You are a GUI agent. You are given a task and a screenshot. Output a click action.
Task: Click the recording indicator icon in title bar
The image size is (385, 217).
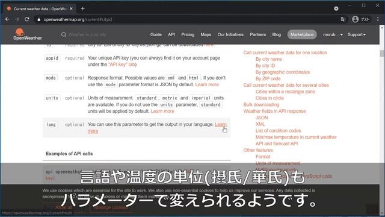336,8
